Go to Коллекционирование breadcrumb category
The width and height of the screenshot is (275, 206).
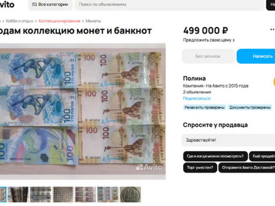59,21
